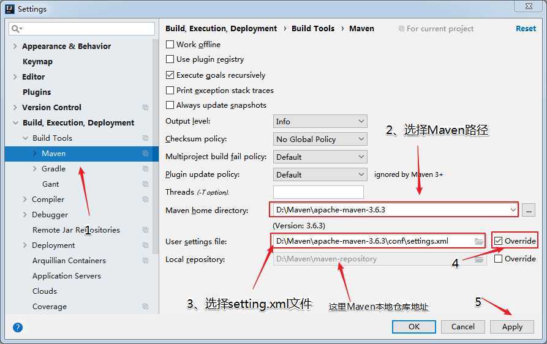Click the User settings file path field
This screenshot has height=344, width=547.
pos(378,241)
